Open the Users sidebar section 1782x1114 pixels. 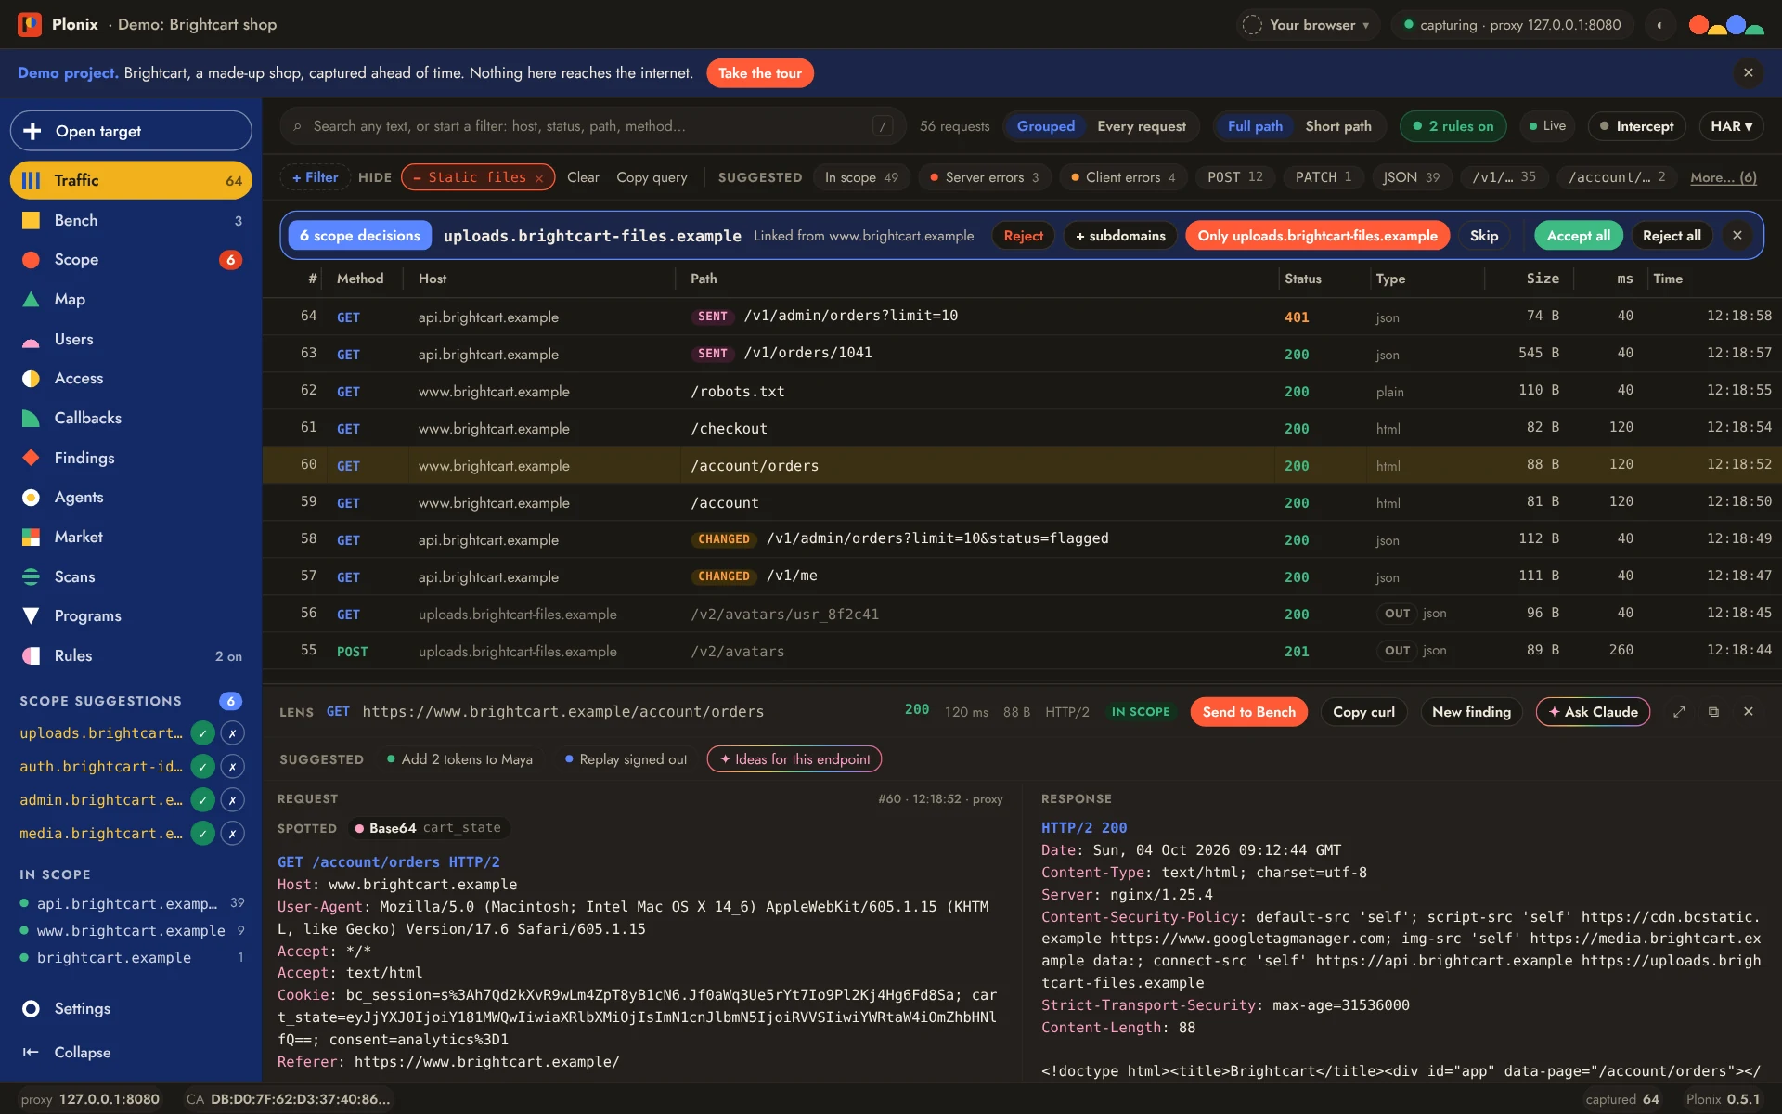(131, 339)
